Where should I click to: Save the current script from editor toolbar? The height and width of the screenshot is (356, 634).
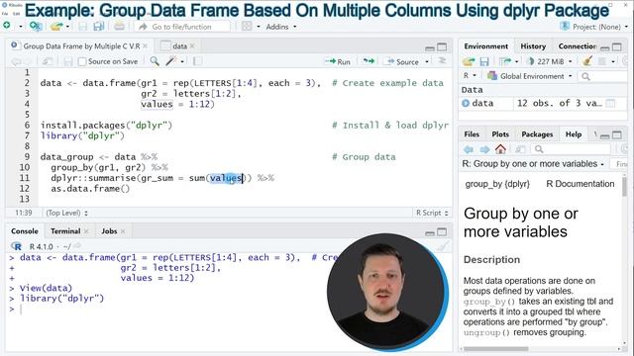pyautogui.click(x=68, y=61)
